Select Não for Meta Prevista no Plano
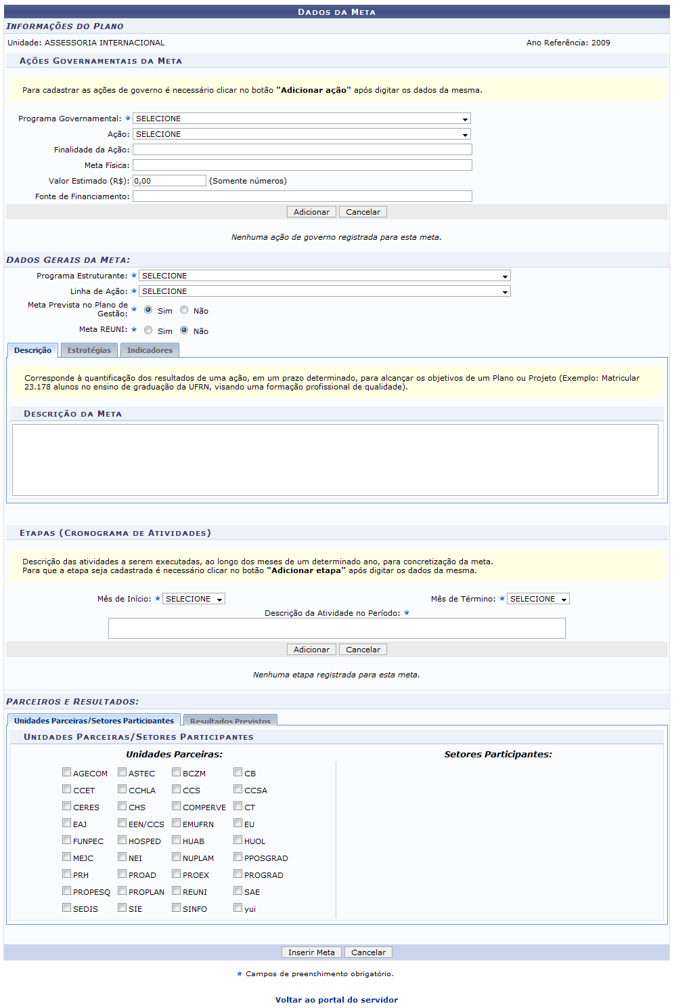The image size is (674, 1008). (x=184, y=310)
